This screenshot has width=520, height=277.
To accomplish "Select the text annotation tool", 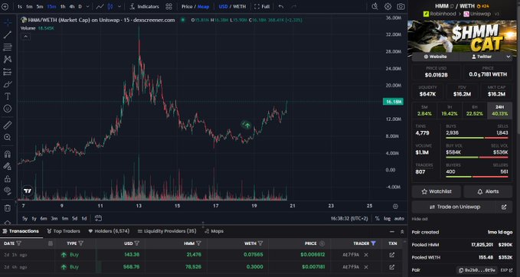I will [8, 96].
